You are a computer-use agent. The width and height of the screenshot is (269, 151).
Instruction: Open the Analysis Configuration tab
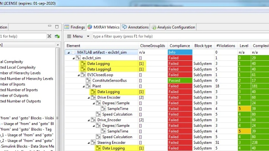[x=173, y=27]
